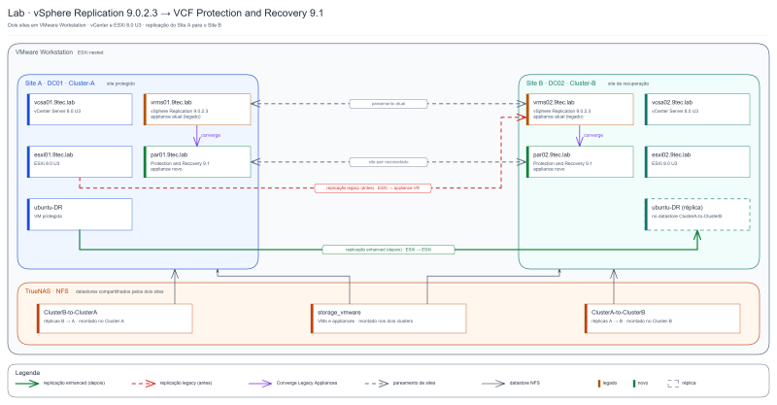
Task: Select the ClusterB-to-ClusterA datastore box
Action: (115, 319)
